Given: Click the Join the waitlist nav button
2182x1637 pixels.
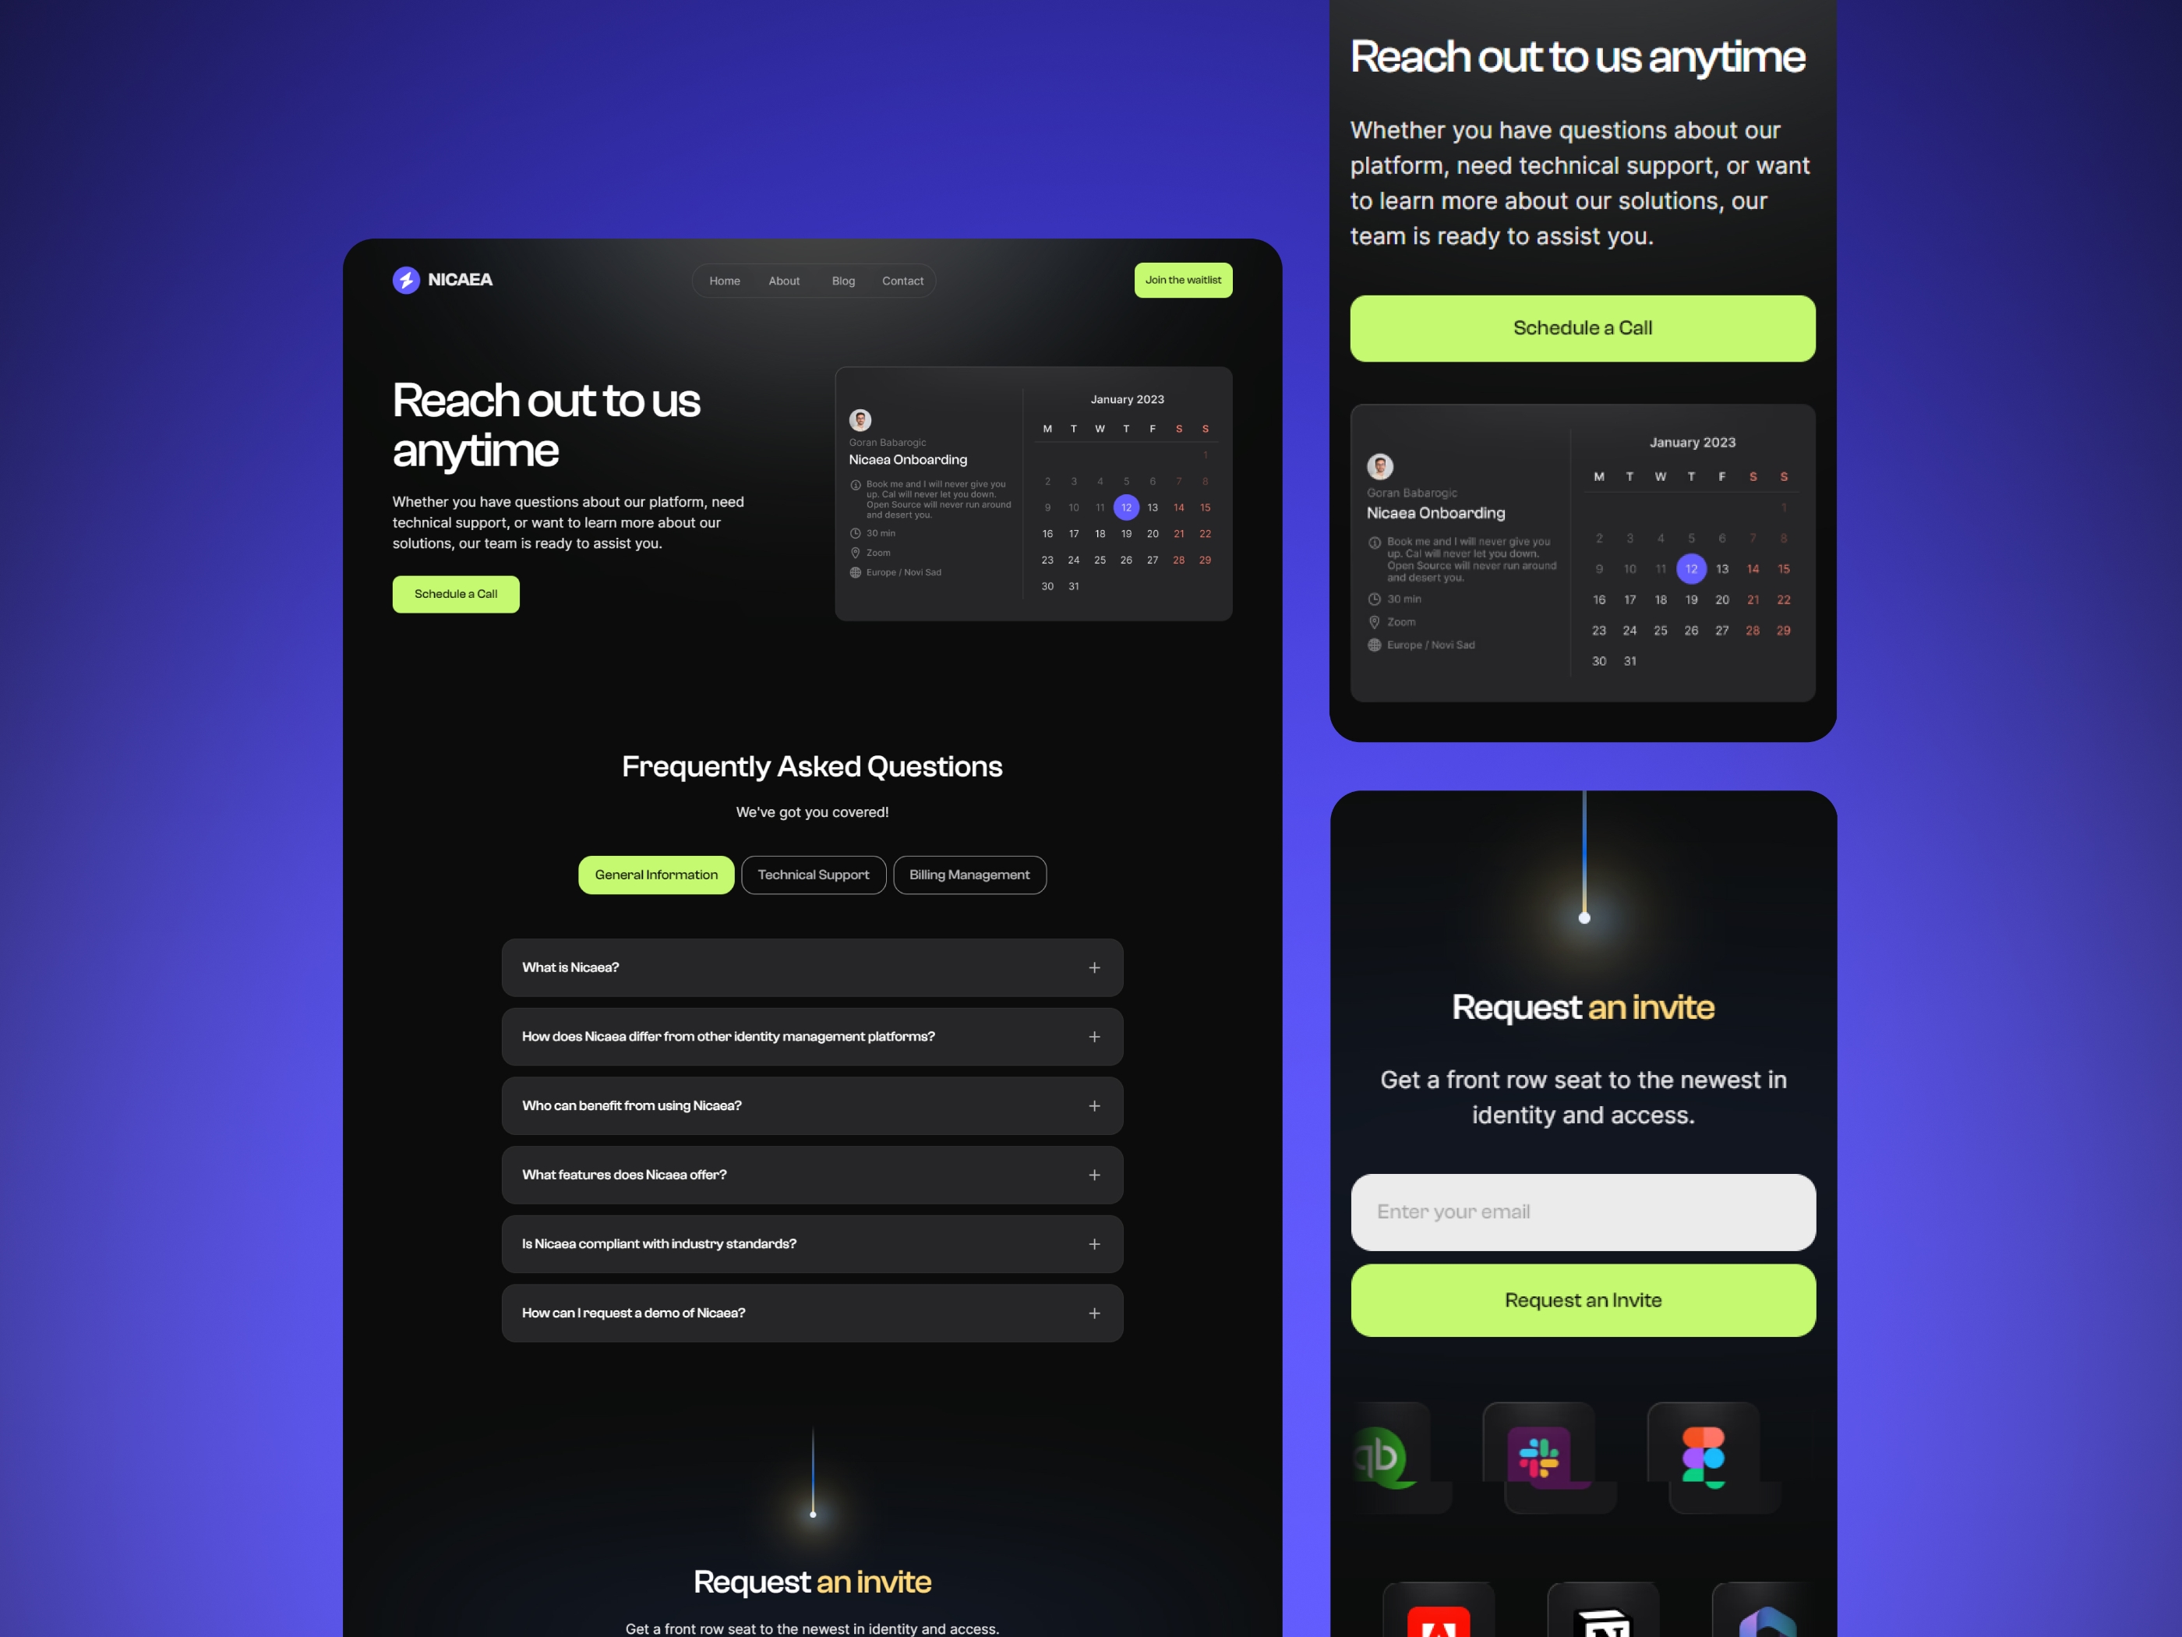Looking at the screenshot, I should 1182,281.
